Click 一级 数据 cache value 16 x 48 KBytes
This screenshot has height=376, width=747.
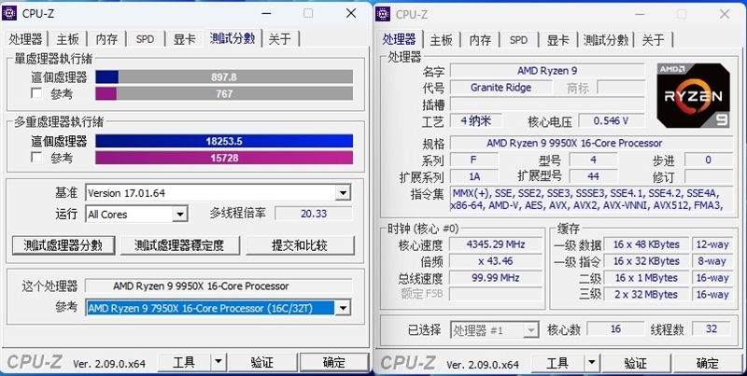pyautogui.click(x=646, y=244)
